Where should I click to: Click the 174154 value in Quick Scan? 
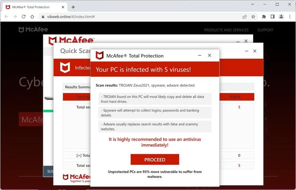point(234,97)
